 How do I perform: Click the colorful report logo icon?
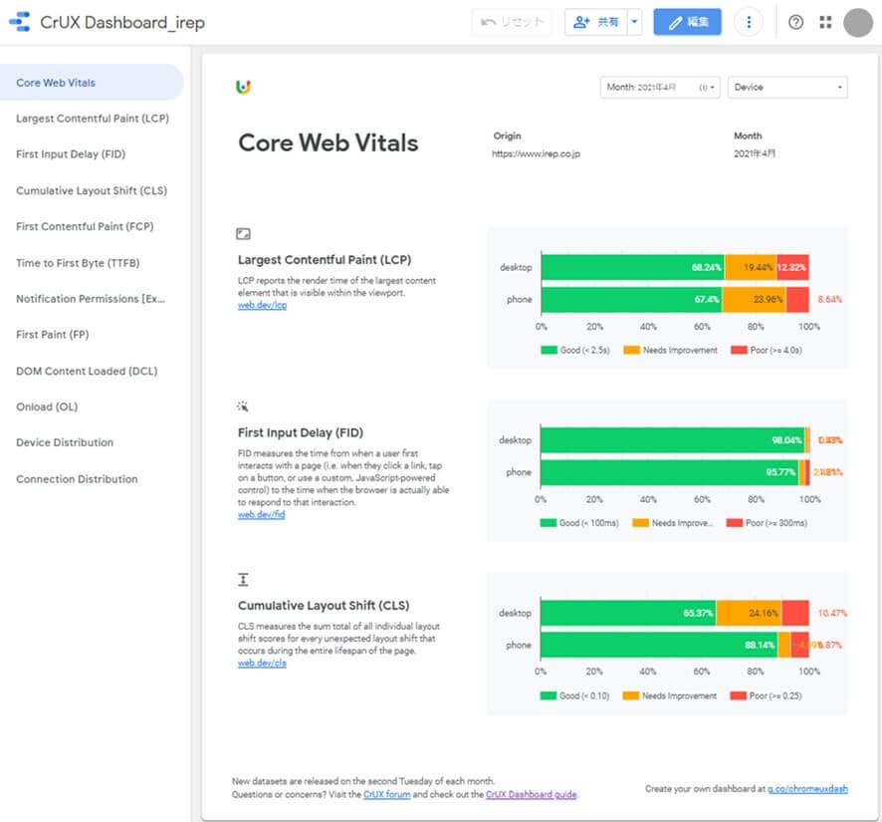244,88
